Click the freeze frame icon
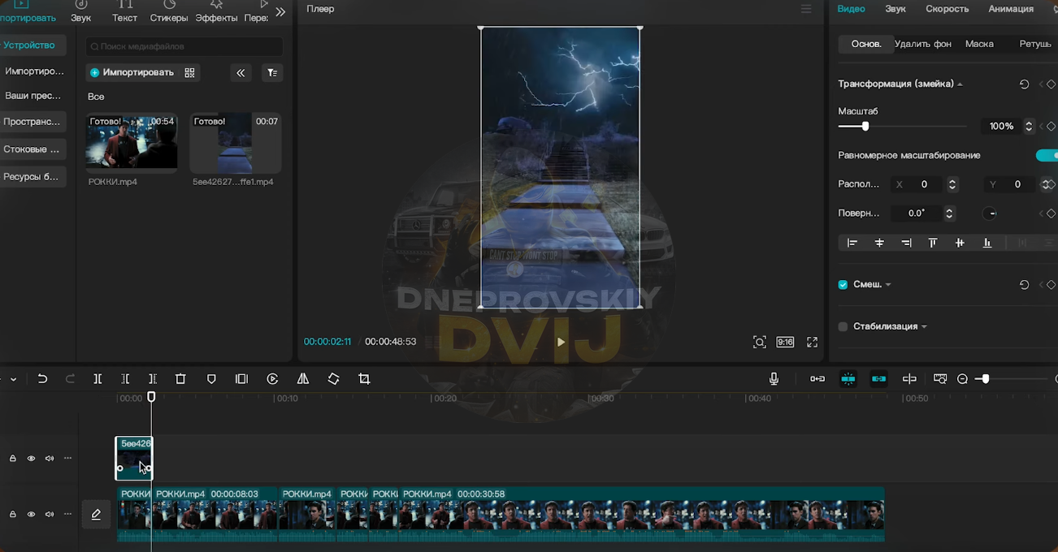1058x552 pixels. point(241,379)
